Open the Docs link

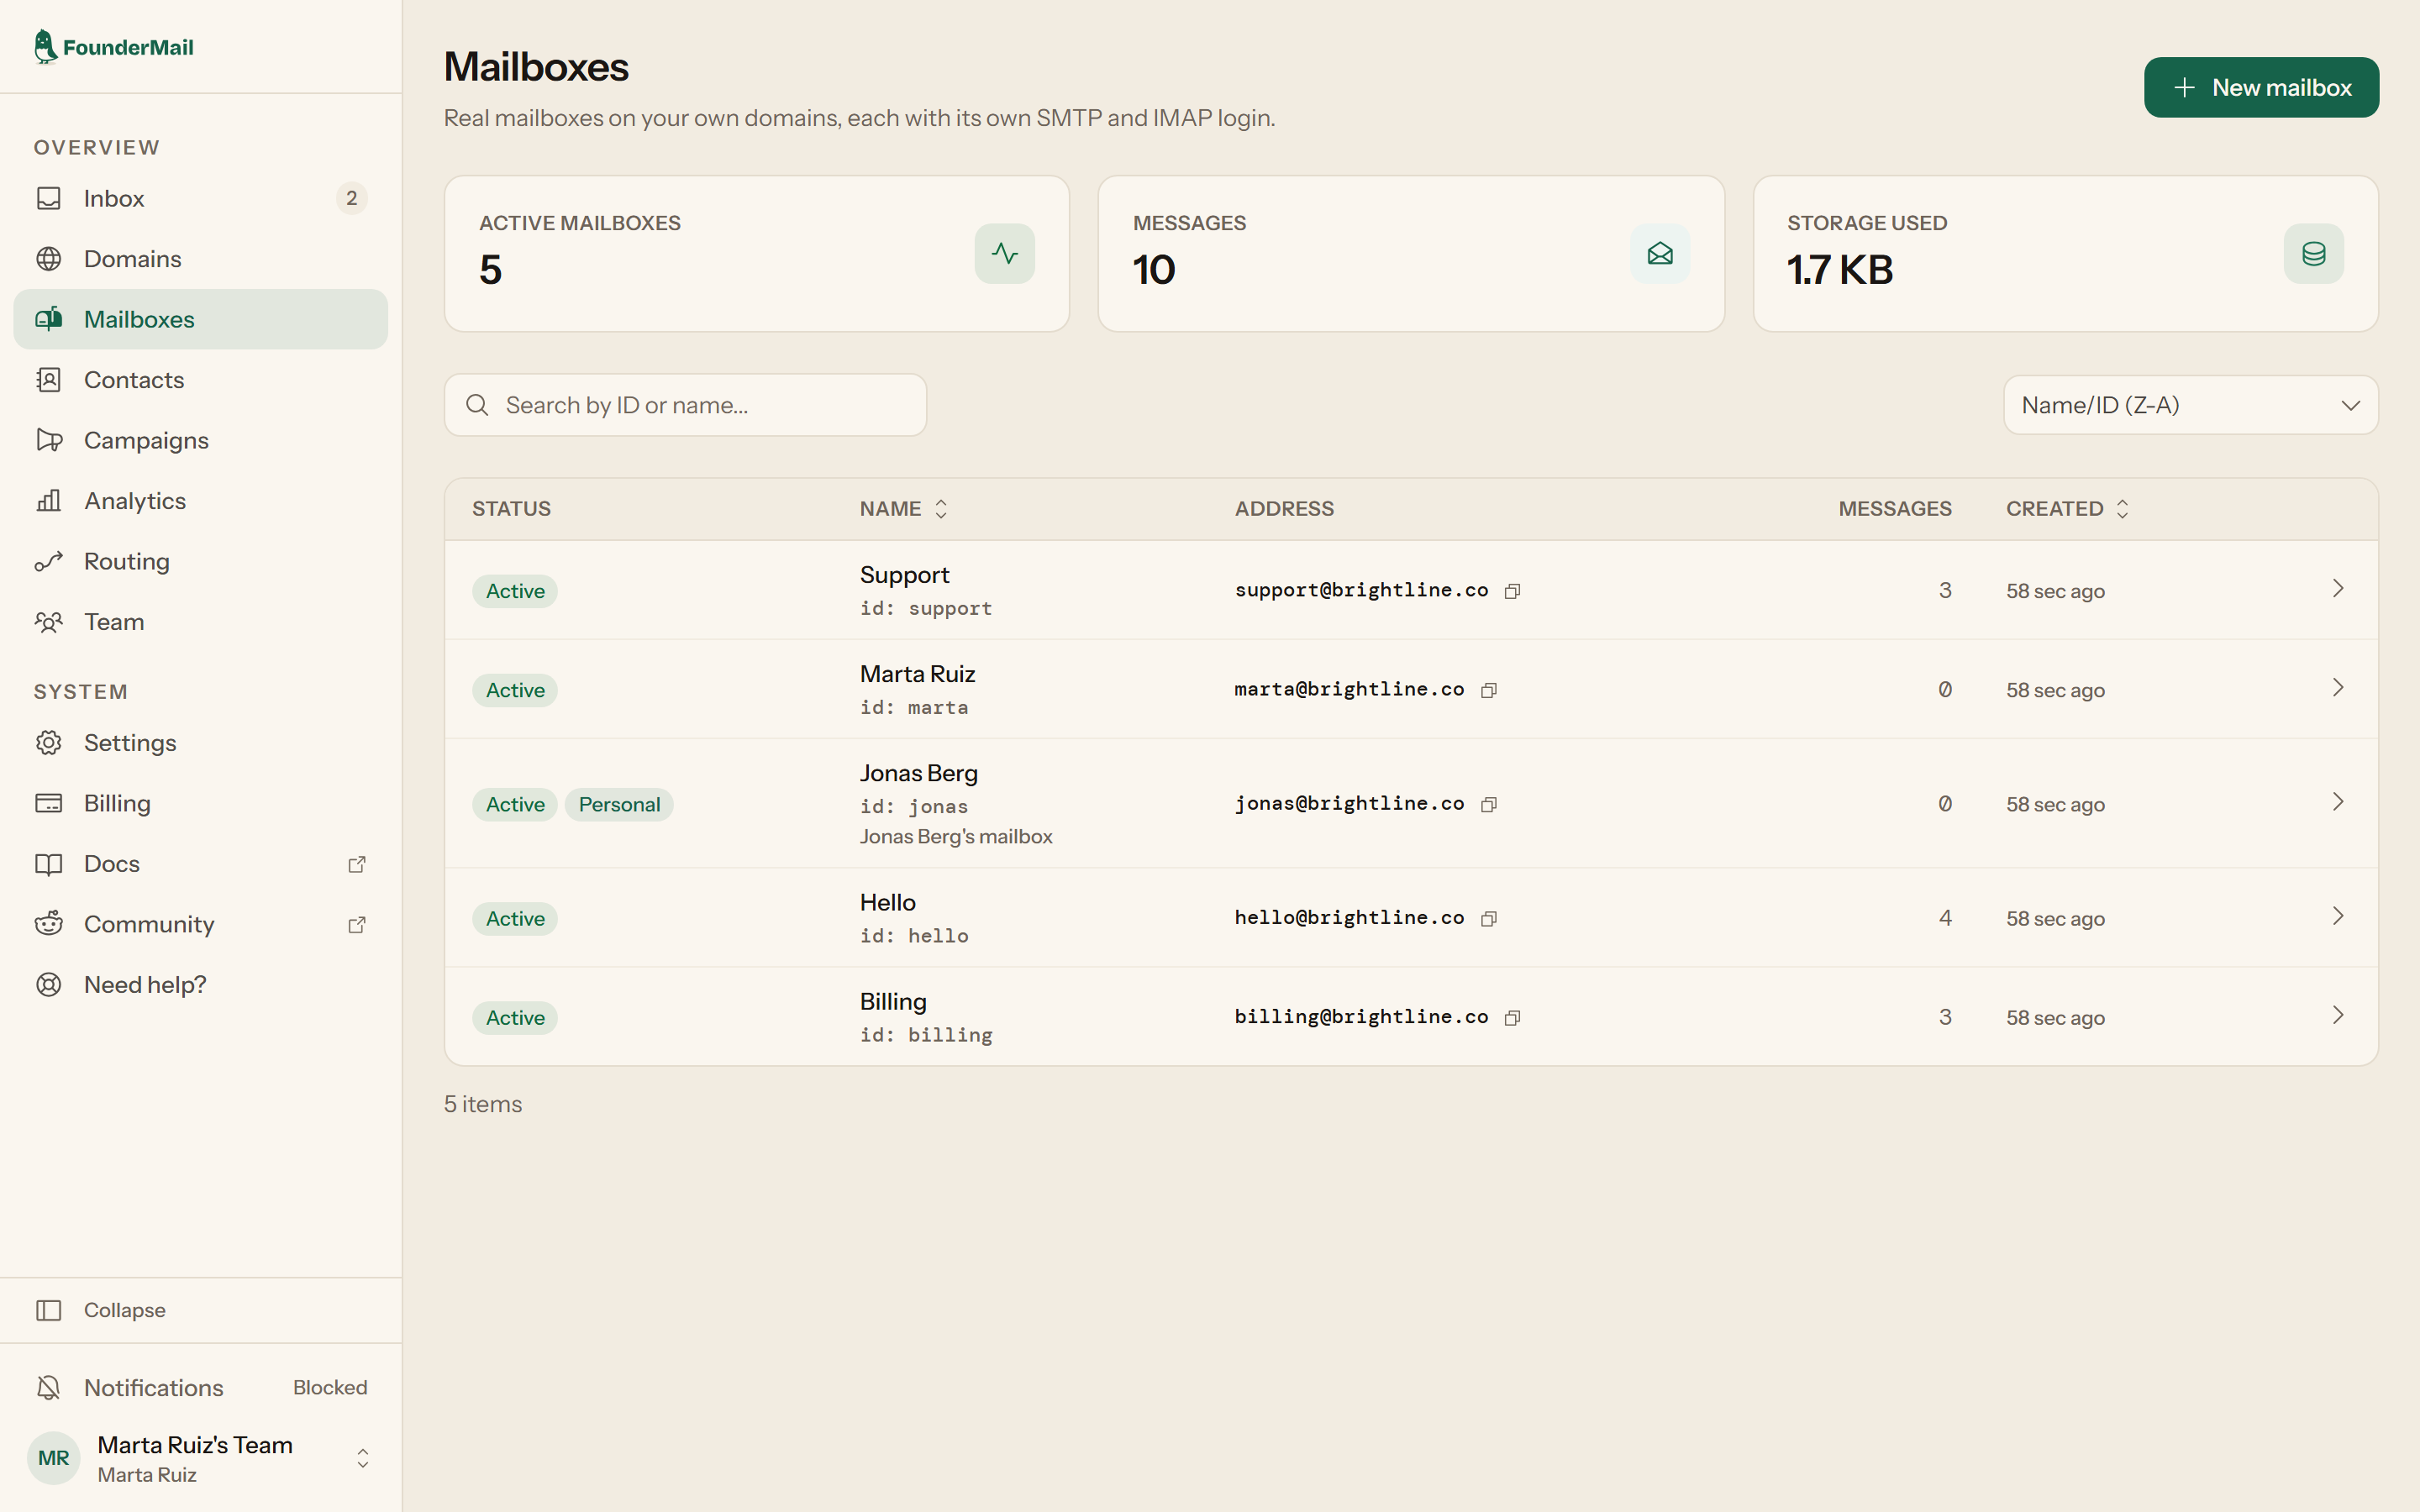(x=200, y=864)
